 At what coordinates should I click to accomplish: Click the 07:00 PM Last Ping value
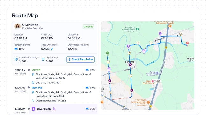[74, 38]
